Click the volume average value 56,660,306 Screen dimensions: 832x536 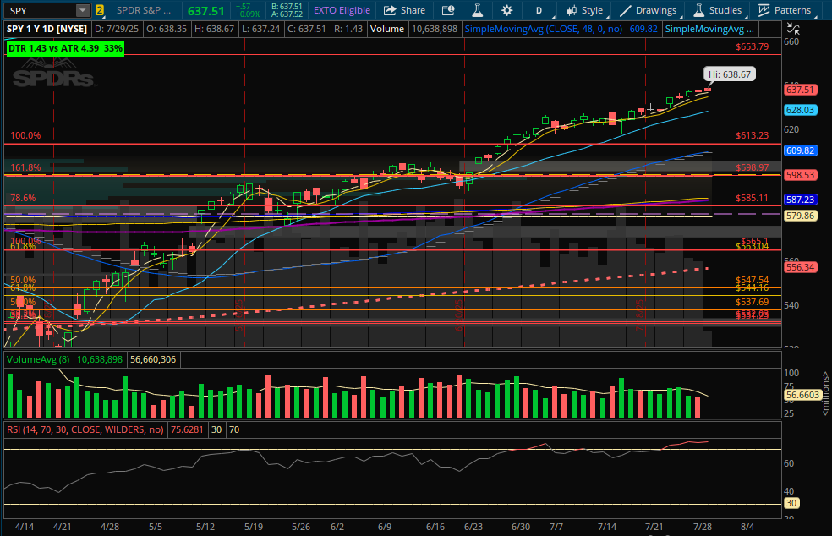(153, 359)
